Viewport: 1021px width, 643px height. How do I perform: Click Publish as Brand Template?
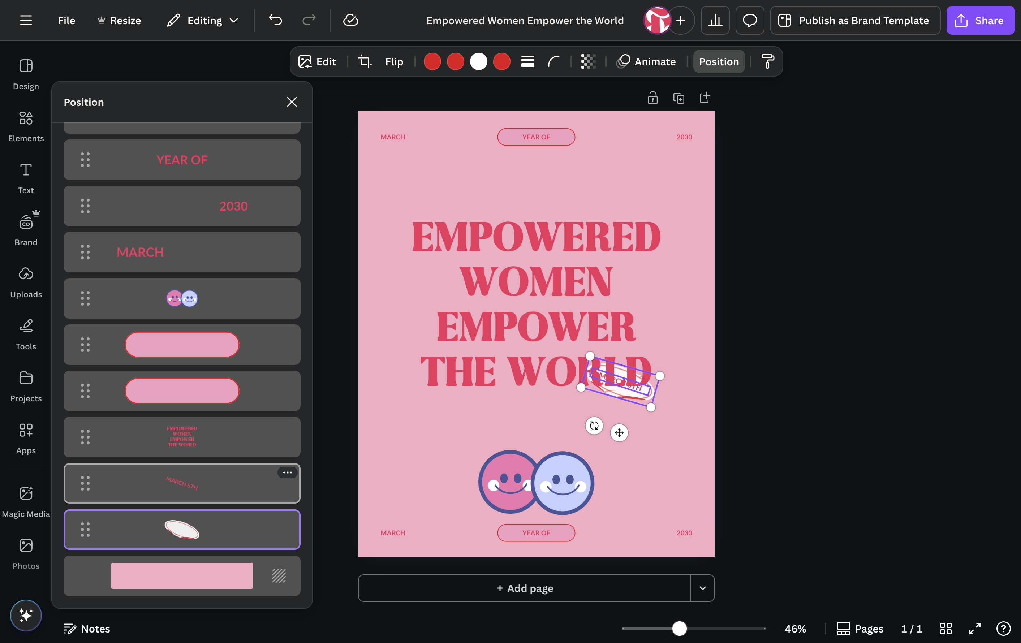click(855, 20)
